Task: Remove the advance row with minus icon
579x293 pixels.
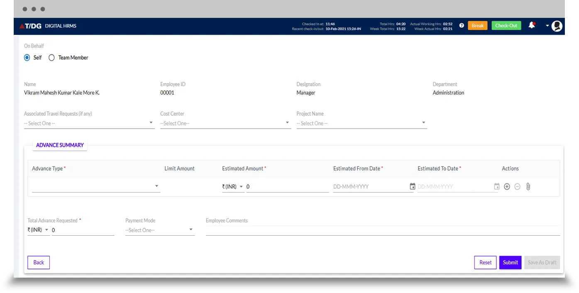Action: point(517,187)
